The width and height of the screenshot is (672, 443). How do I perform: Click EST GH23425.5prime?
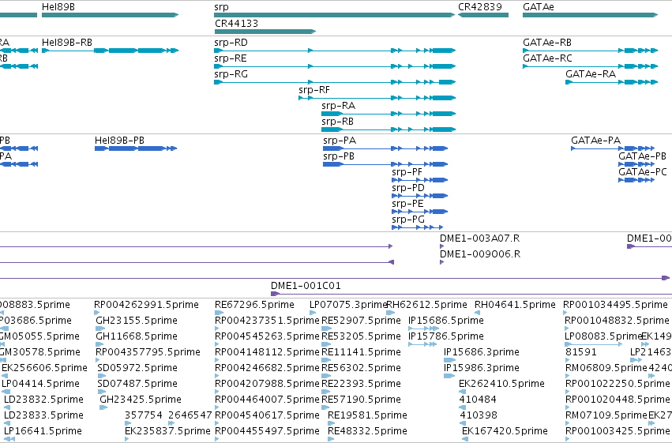click(x=141, y=400)
